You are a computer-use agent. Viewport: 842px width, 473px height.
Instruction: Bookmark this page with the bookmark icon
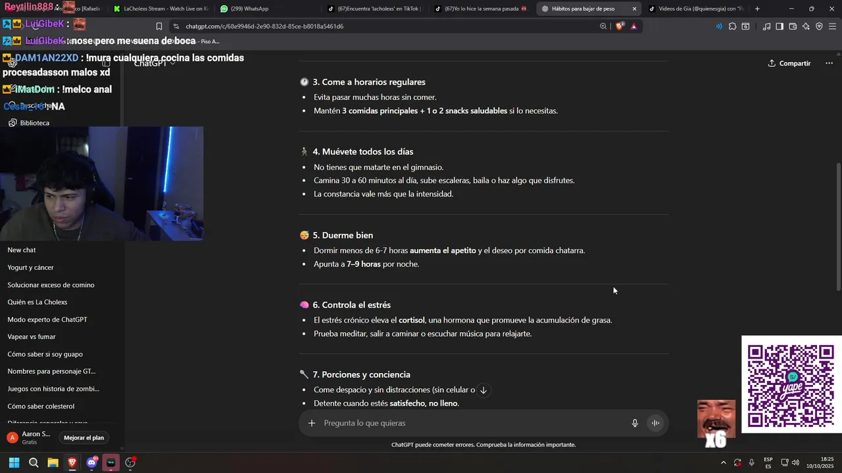point(159,26)
